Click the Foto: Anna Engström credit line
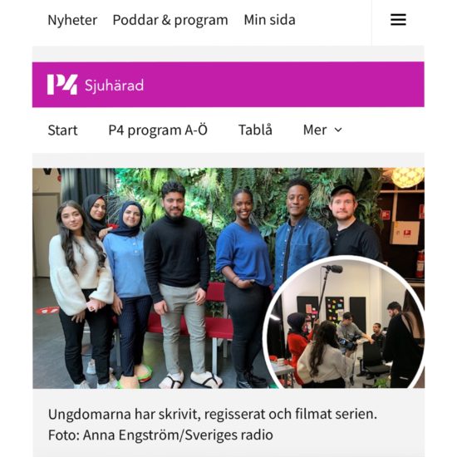The width and height of the screenshot is (457, 457). click(x=160, y=435)
